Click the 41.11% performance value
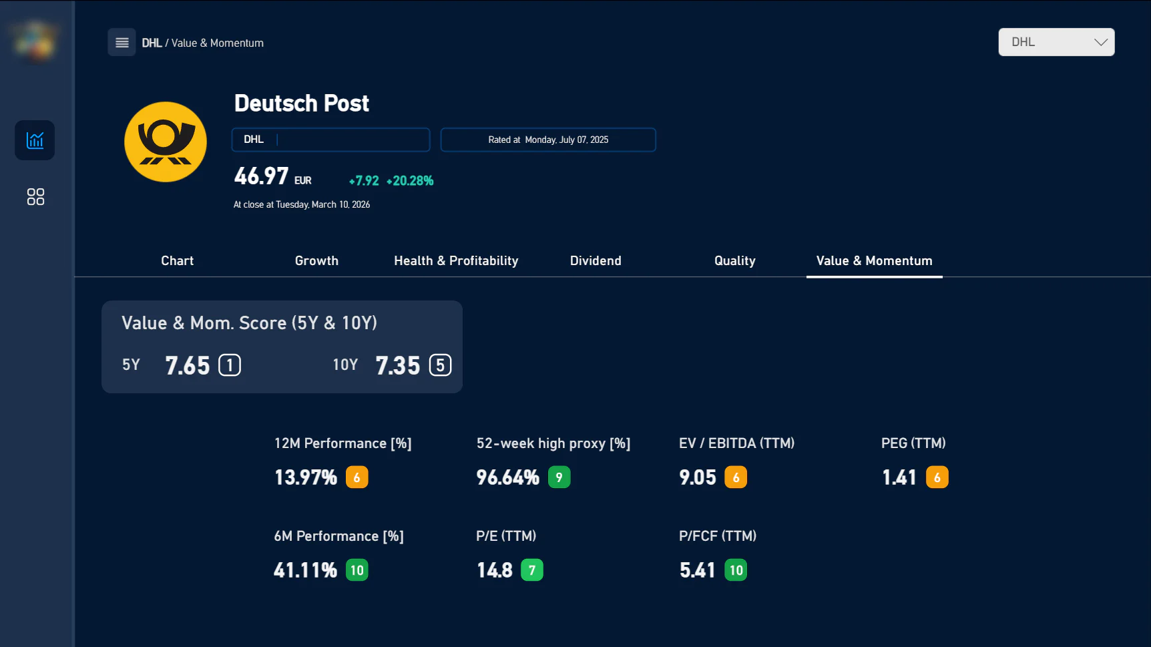The image size is (1151, 647). [306, 570]
